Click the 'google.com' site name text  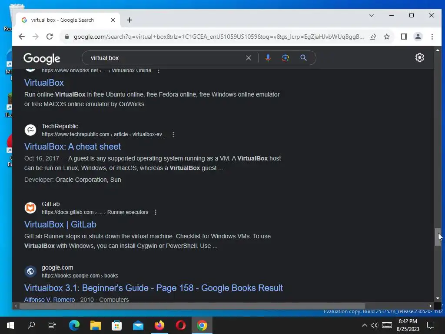click(57, 267)
